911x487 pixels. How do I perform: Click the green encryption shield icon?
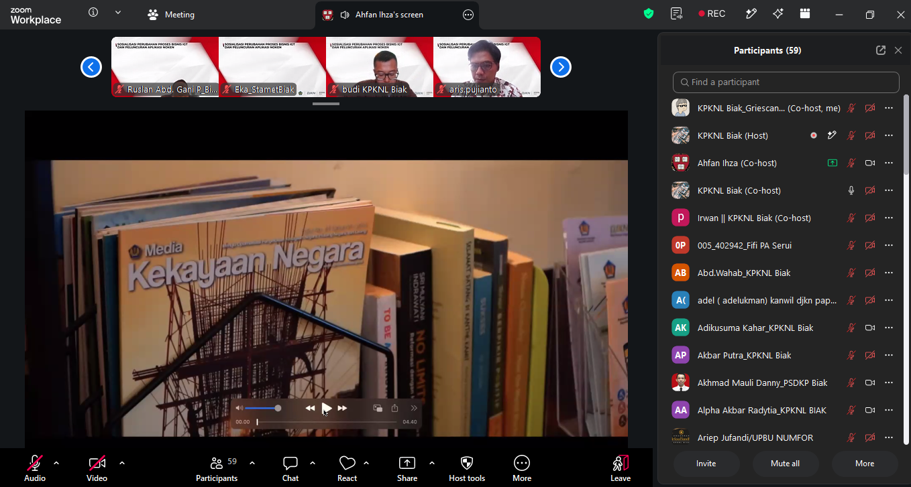click(649, 13)
